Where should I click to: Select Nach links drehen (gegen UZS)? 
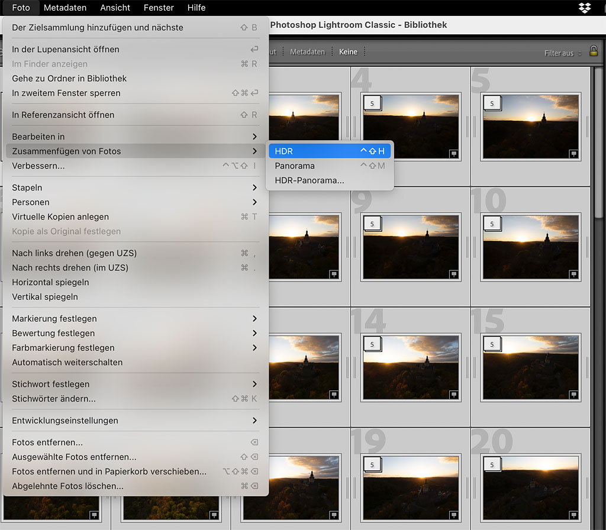click(136, 253)
